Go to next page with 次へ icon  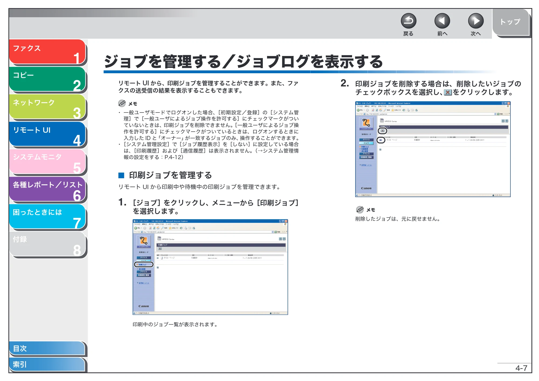(476, 21)
